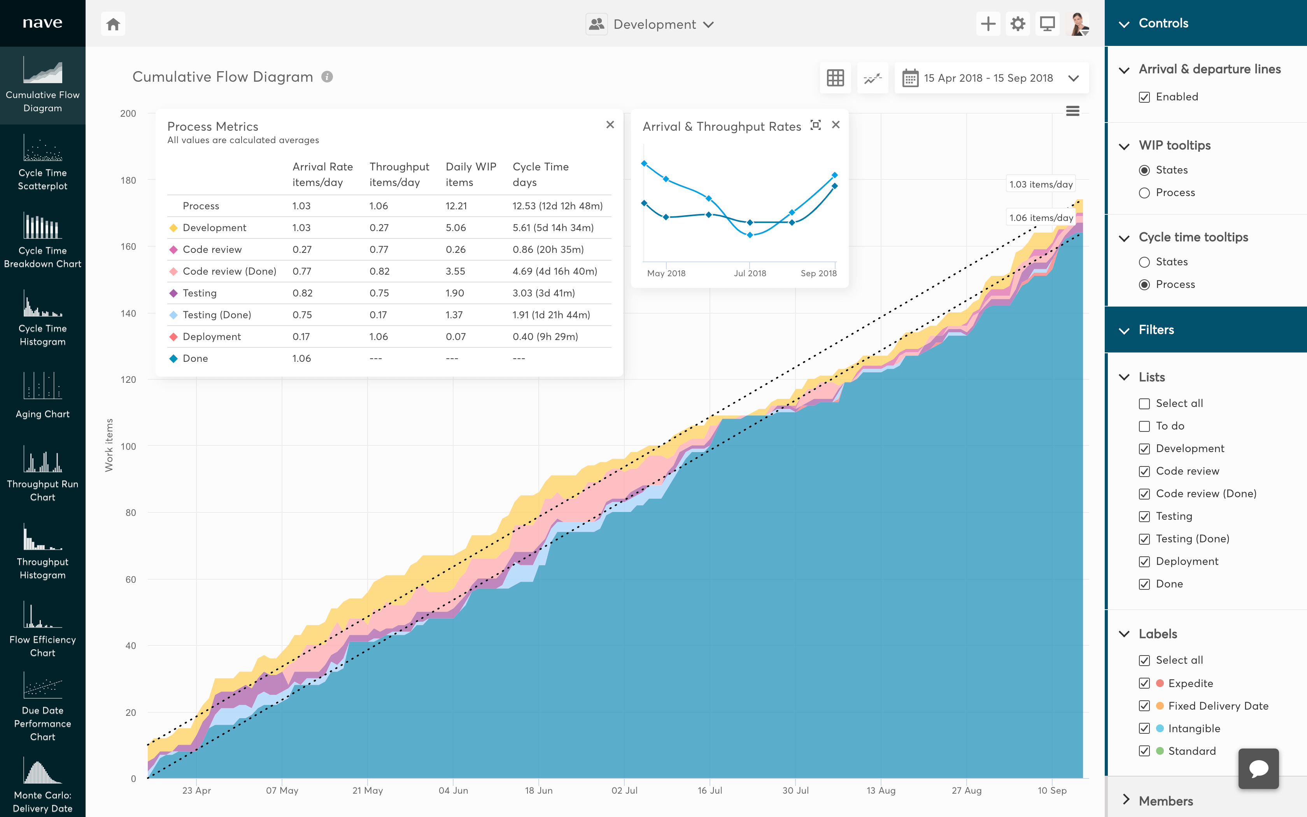Open the date range picker
Viewport: 1307px width, 817px height.
click(991, 78)
